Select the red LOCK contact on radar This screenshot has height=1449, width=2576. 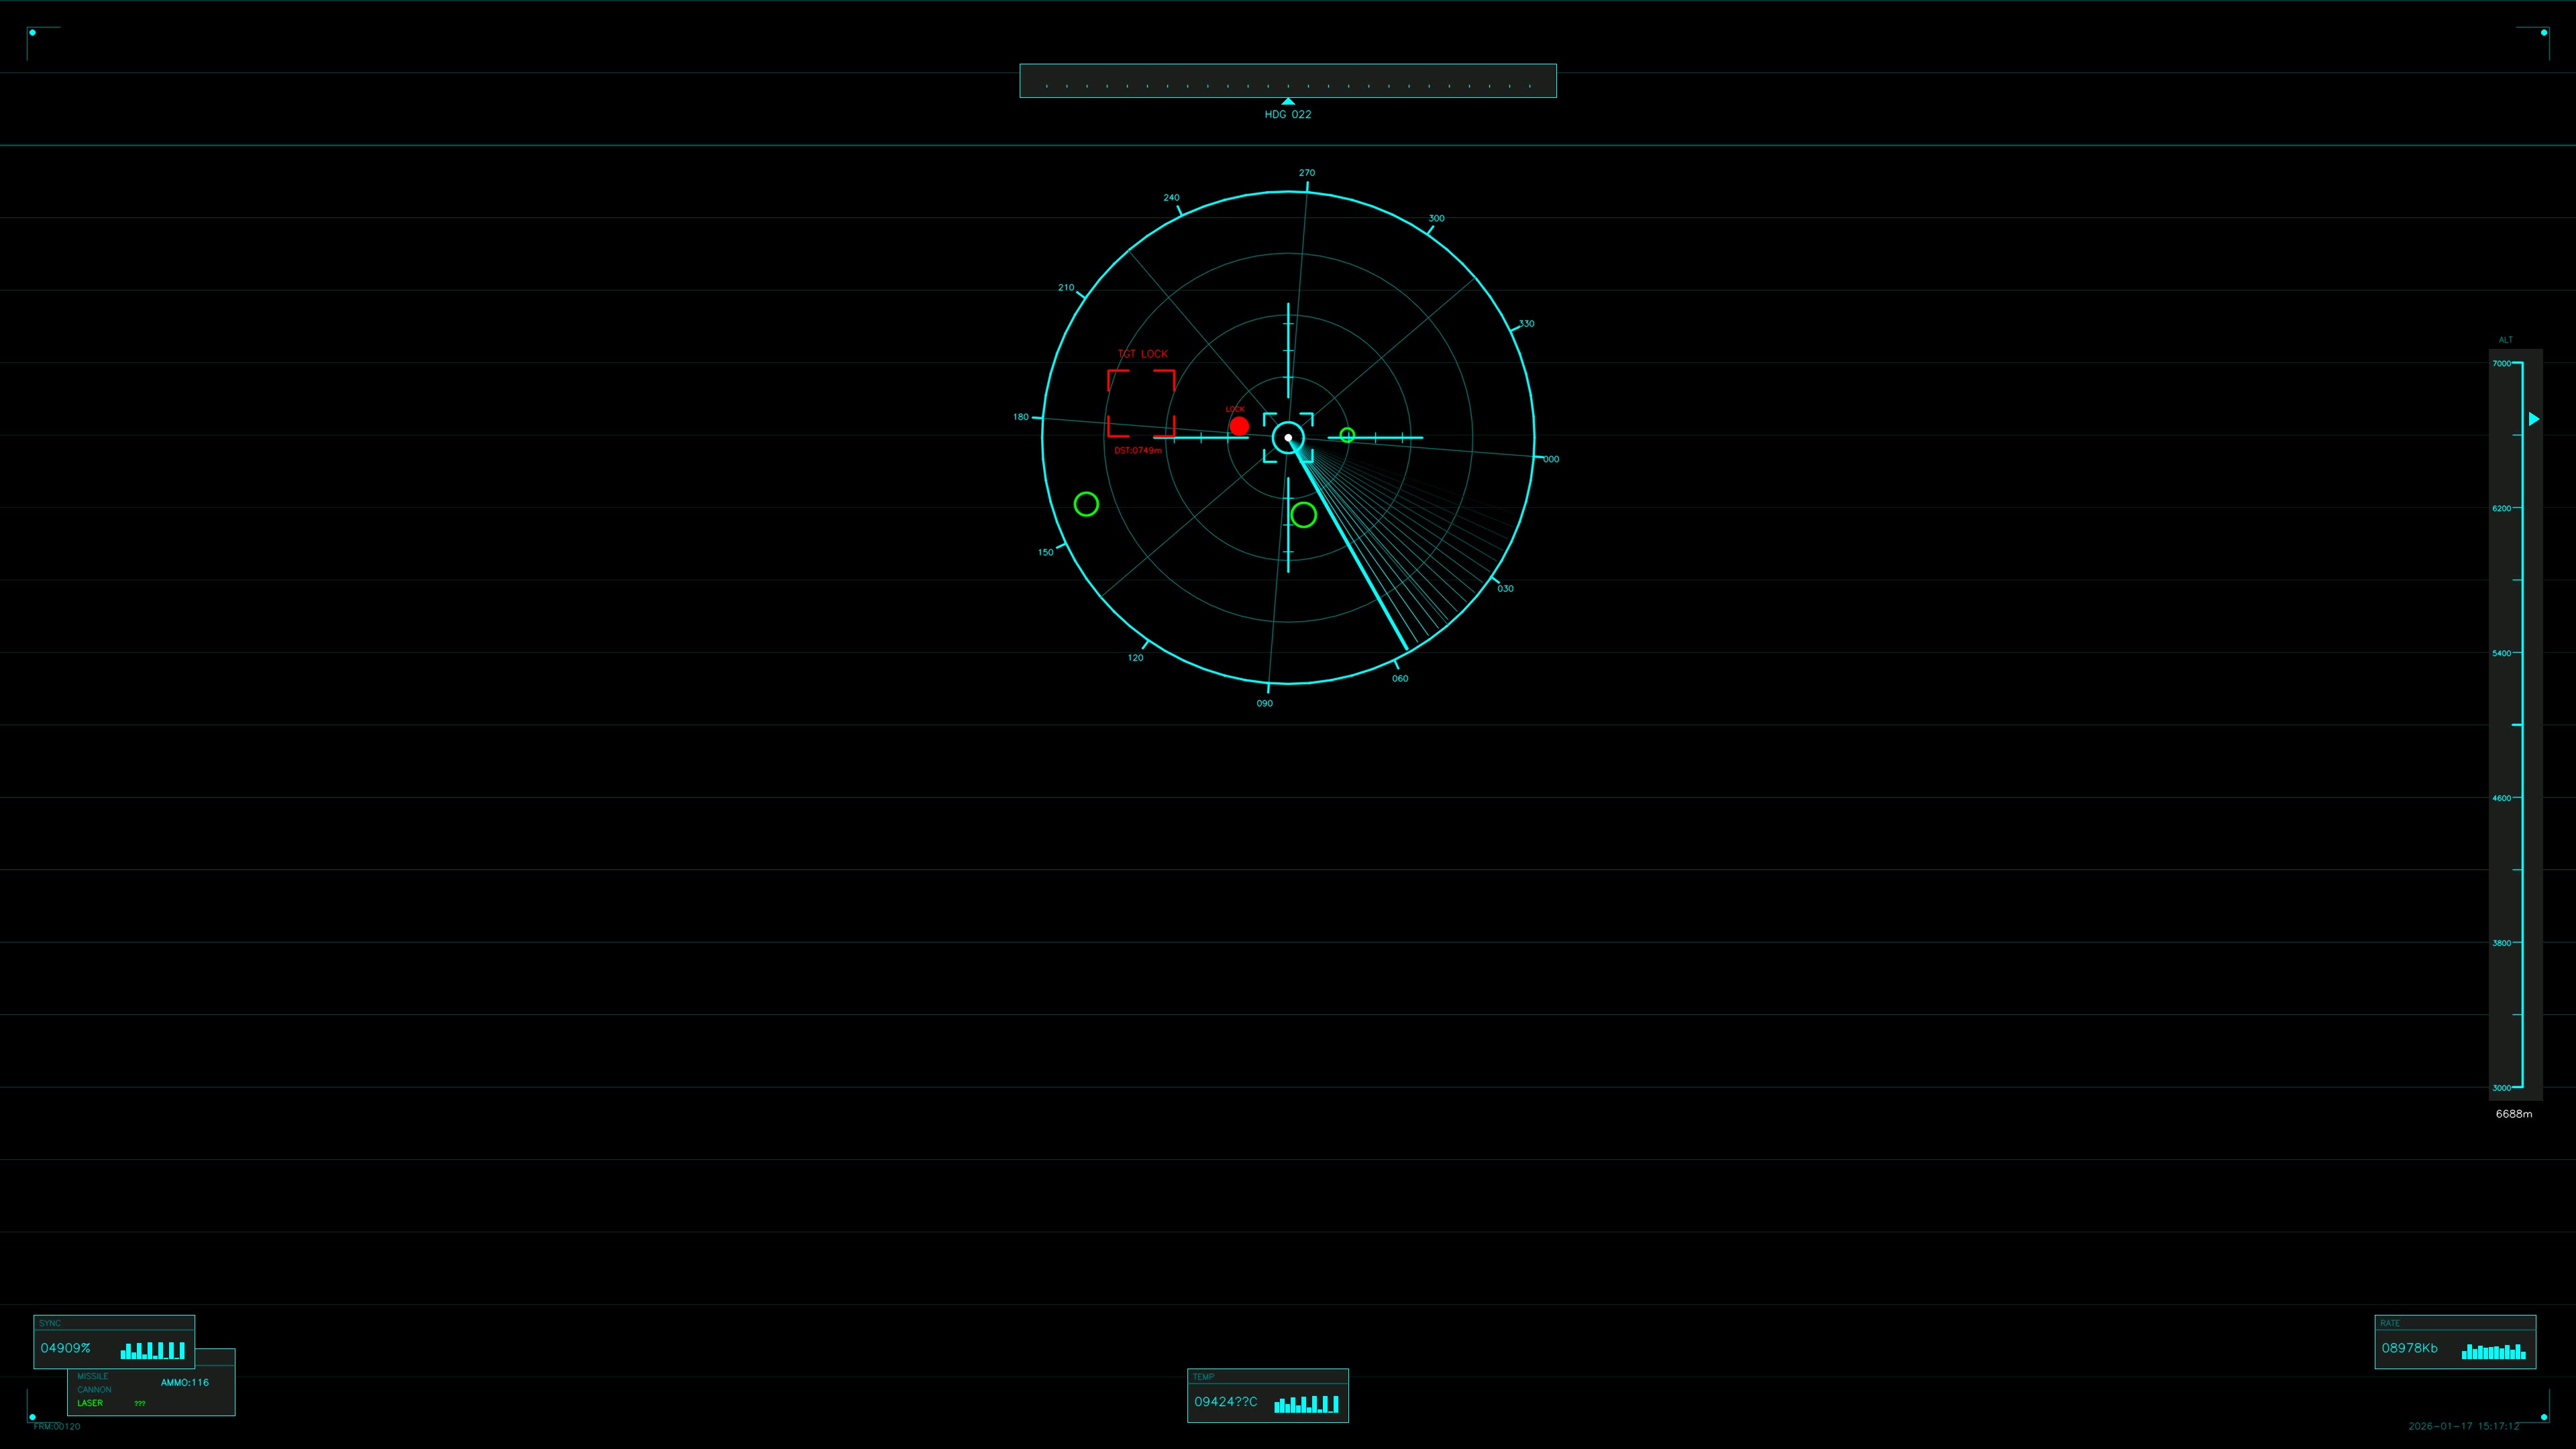pos(1240,426)
